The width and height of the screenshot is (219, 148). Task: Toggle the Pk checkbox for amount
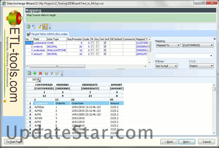coord(92,54)
